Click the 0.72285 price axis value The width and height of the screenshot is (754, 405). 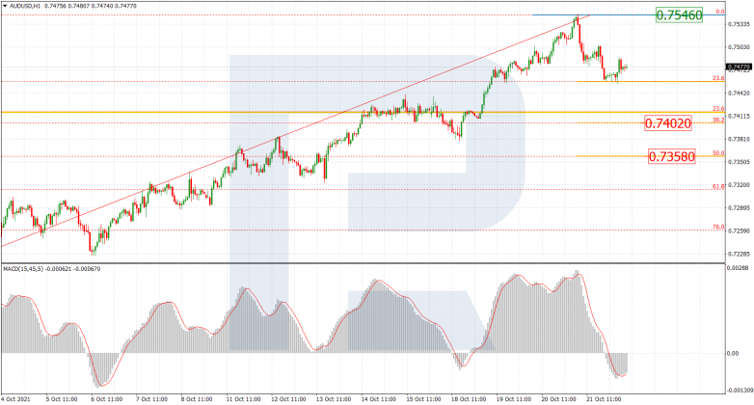coord(740,254)
